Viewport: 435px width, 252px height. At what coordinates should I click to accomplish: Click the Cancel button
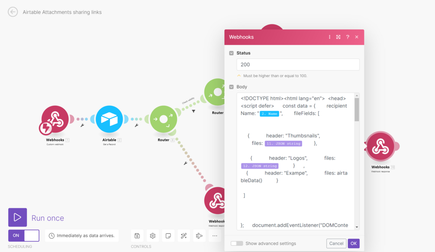click(x=336, y=243)
